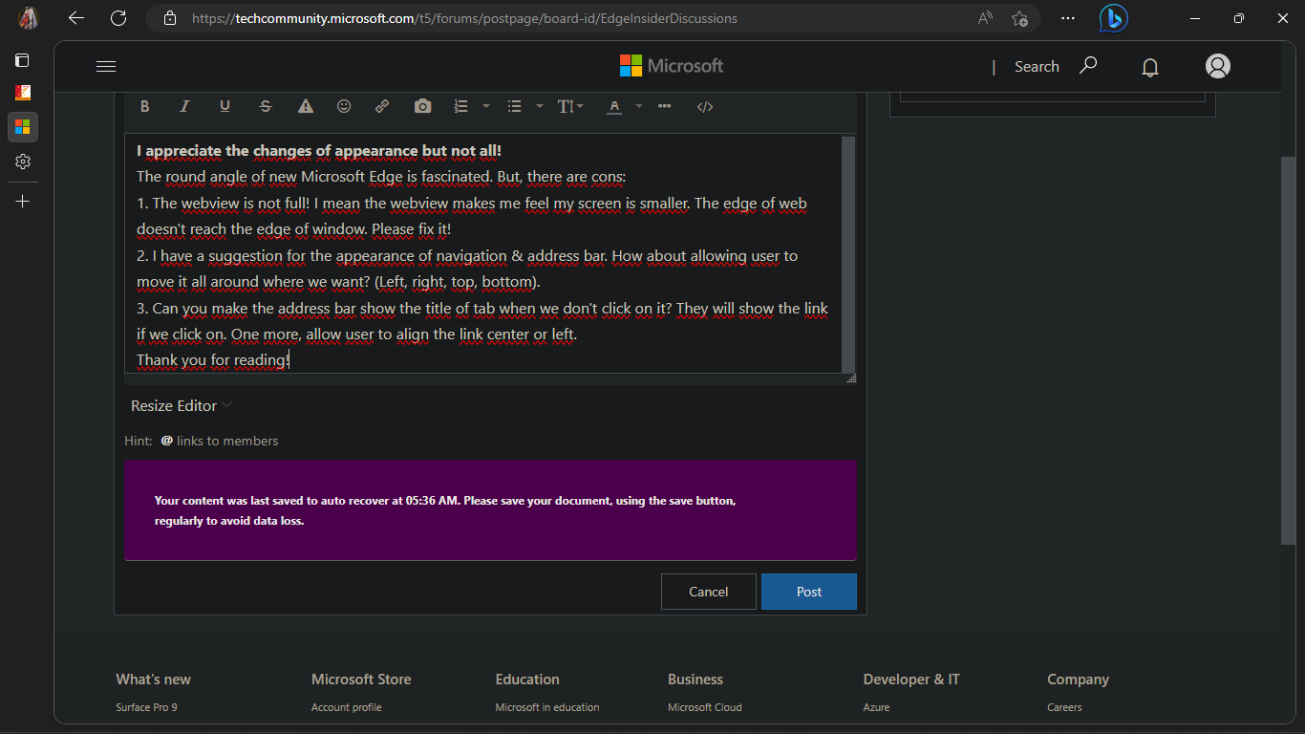Open more formatting options with the ellipsis
The image size is (1305, 734).
pyautogui.click(x=664, y=106)
